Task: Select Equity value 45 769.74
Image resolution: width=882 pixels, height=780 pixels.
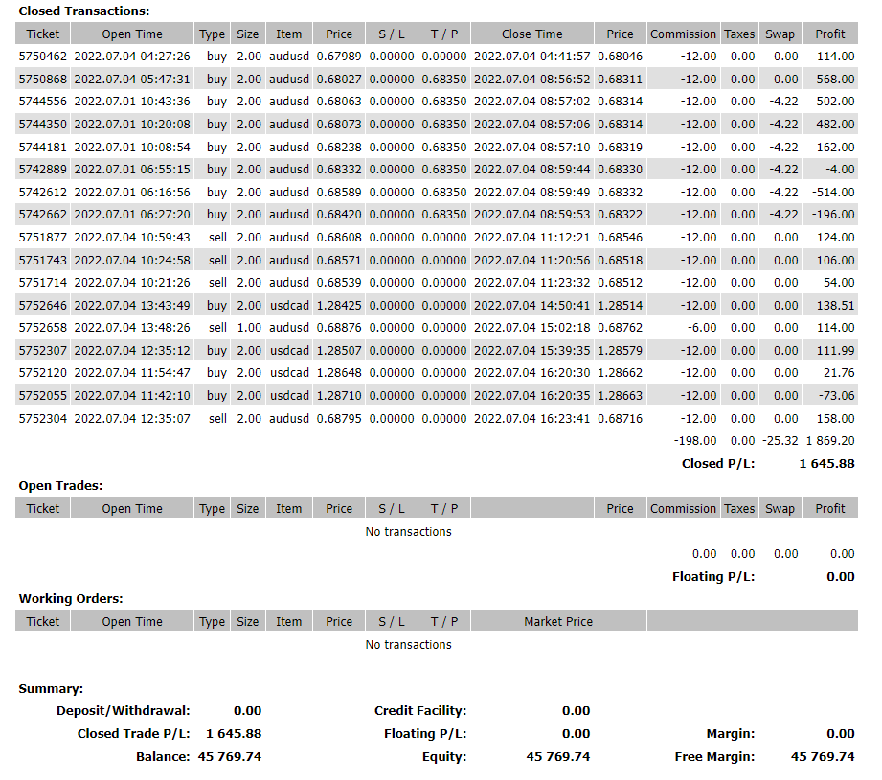Action: pos(558,756)
